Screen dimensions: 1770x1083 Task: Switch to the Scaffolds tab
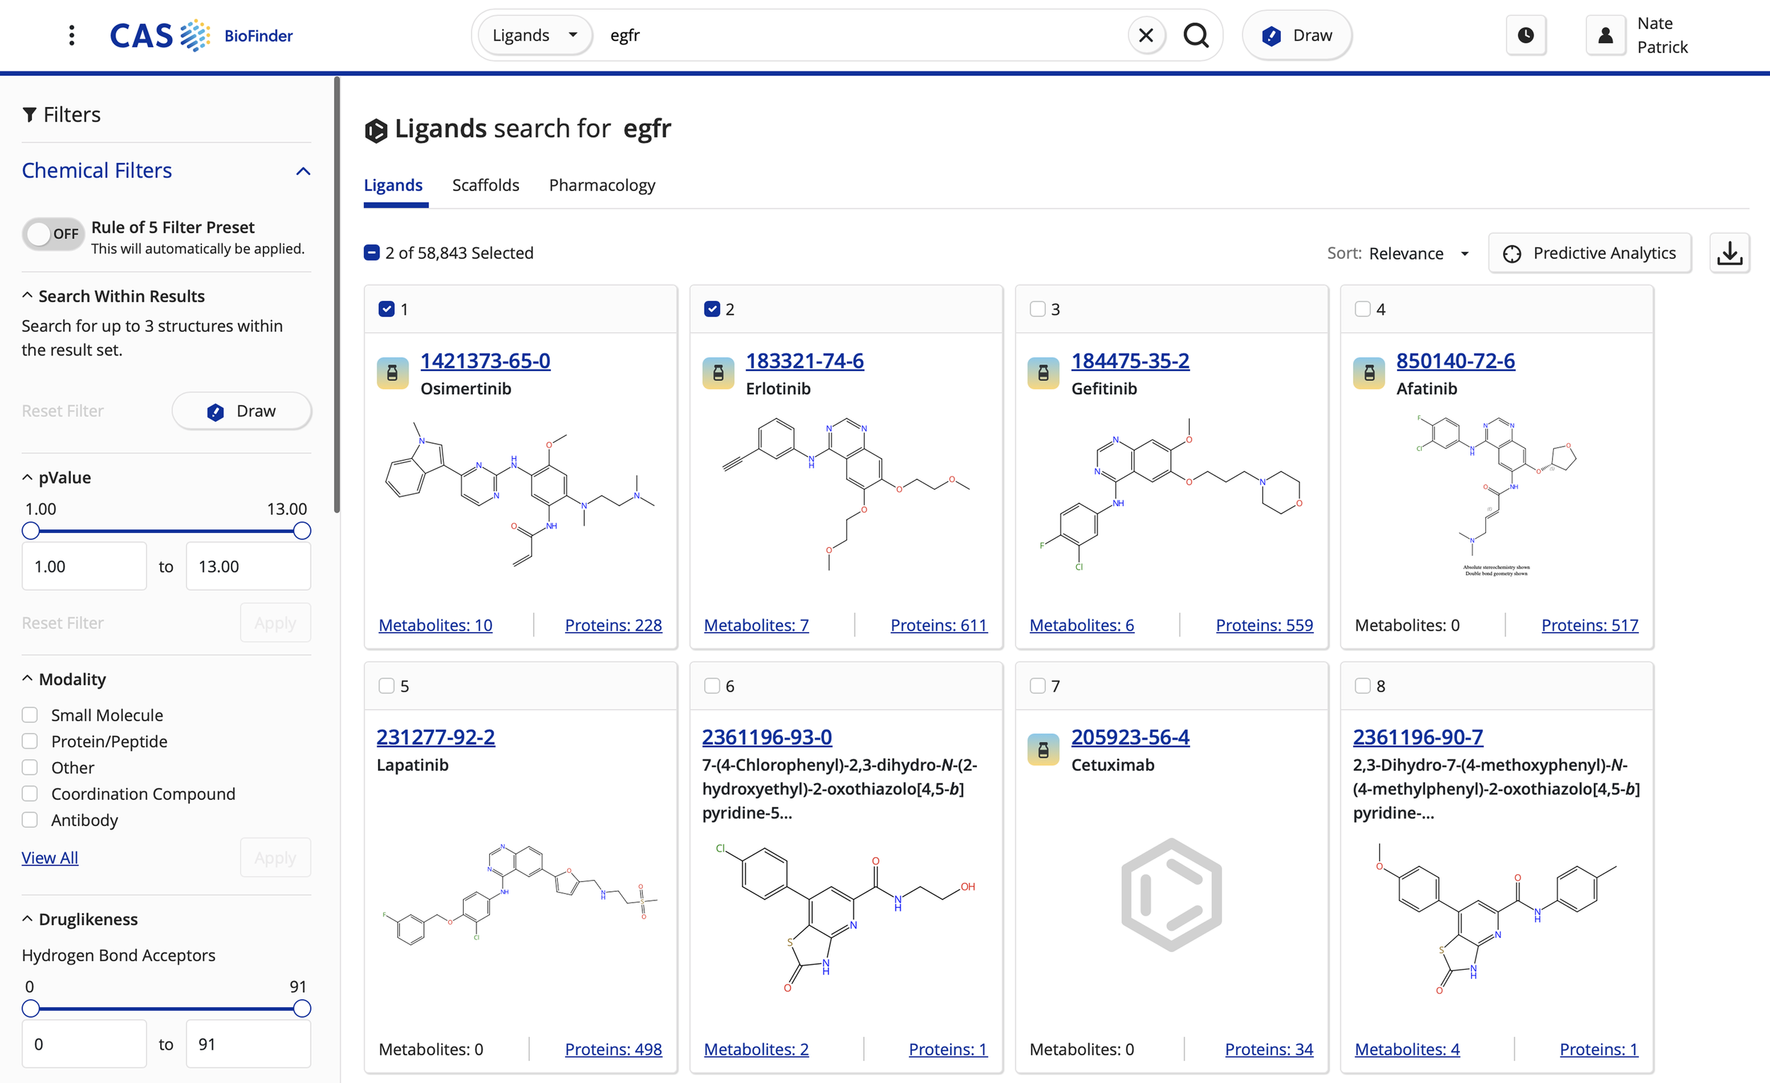(x=486, y=185)
